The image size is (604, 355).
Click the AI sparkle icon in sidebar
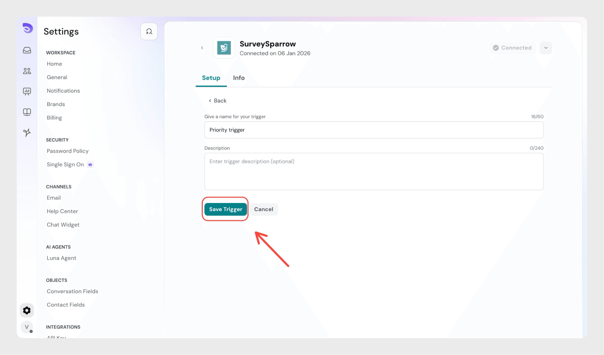point(27,132)
